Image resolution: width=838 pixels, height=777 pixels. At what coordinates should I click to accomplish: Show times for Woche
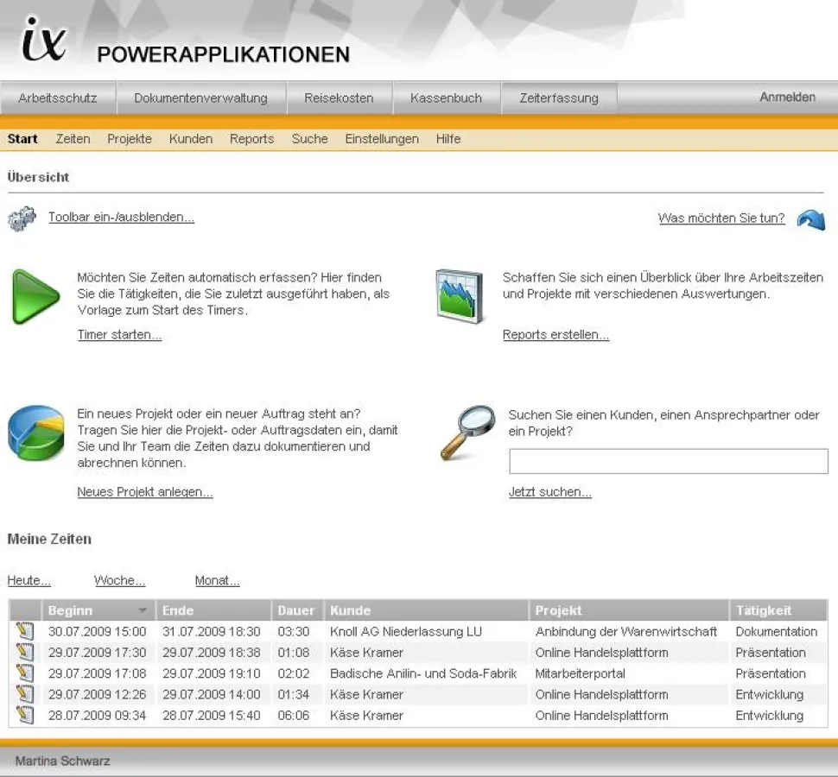click(x=119, y=581)
